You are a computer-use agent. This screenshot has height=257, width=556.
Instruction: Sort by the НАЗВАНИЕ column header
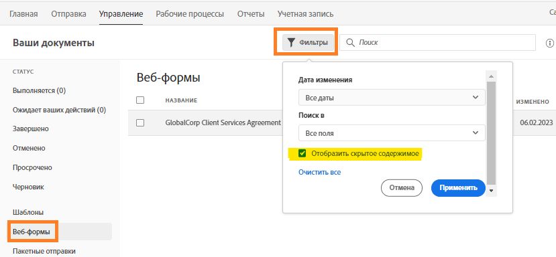point(181,100)
